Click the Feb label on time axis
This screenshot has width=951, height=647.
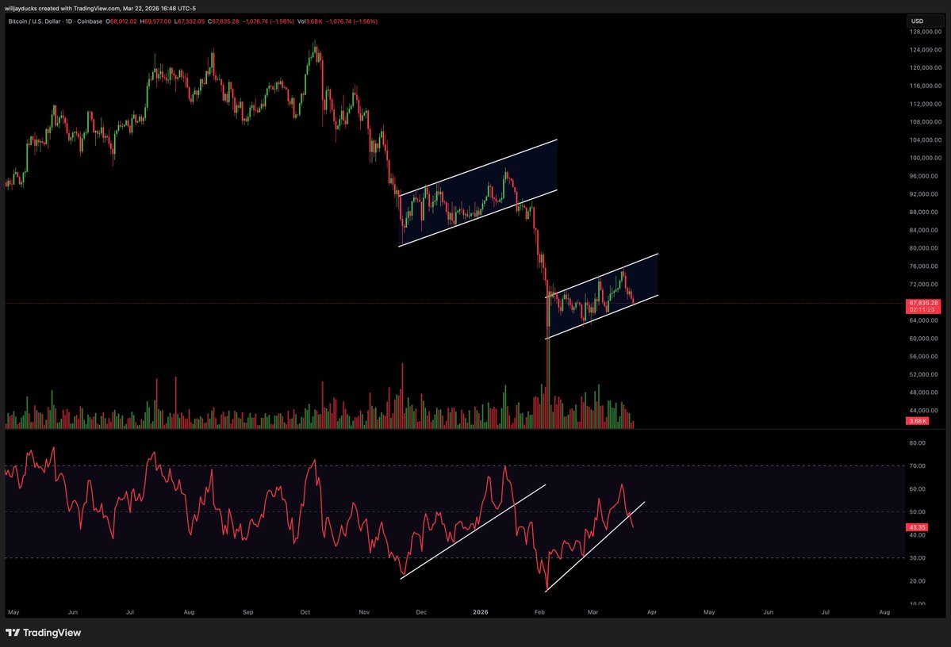[539, 612]
